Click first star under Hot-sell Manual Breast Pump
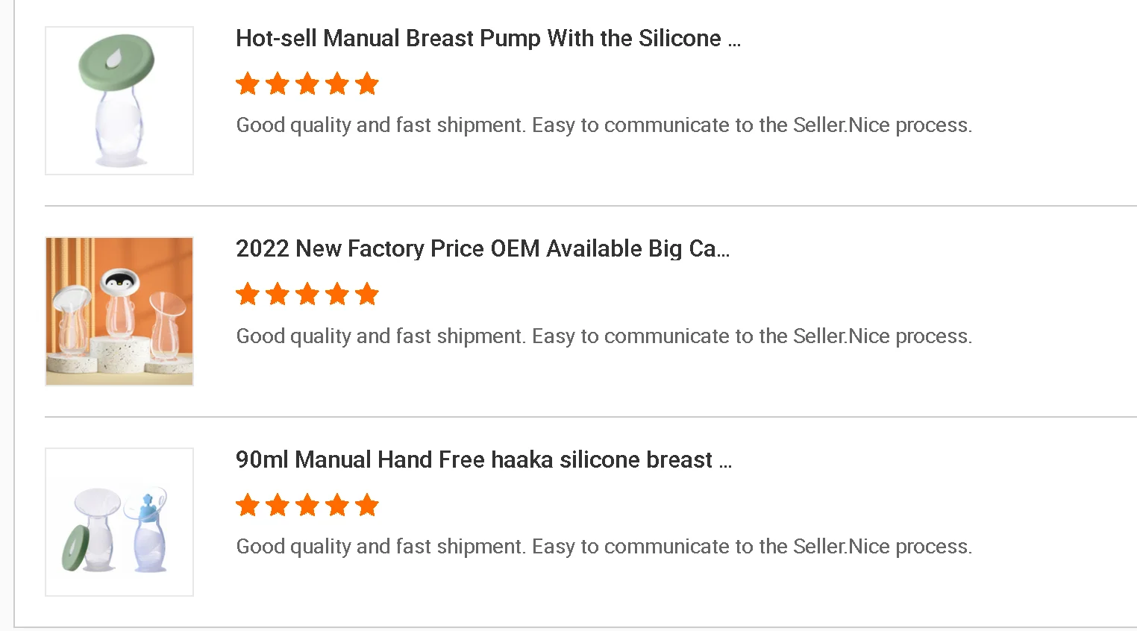The image size is (1137, 631). (248, 84)
